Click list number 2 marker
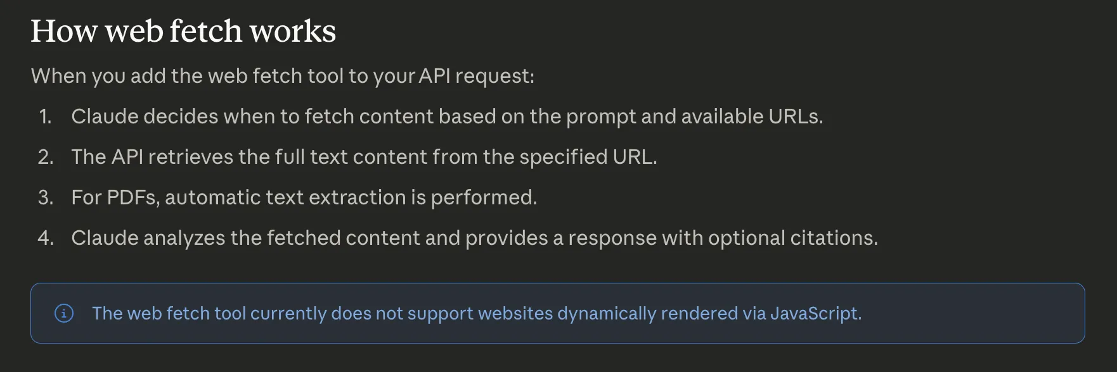The width and height of the screenshot is (1117, 372). (45, 157)
